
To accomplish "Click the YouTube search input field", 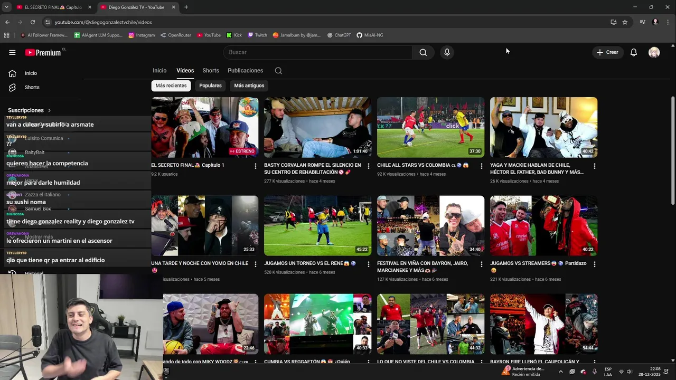I will (318, 52).
